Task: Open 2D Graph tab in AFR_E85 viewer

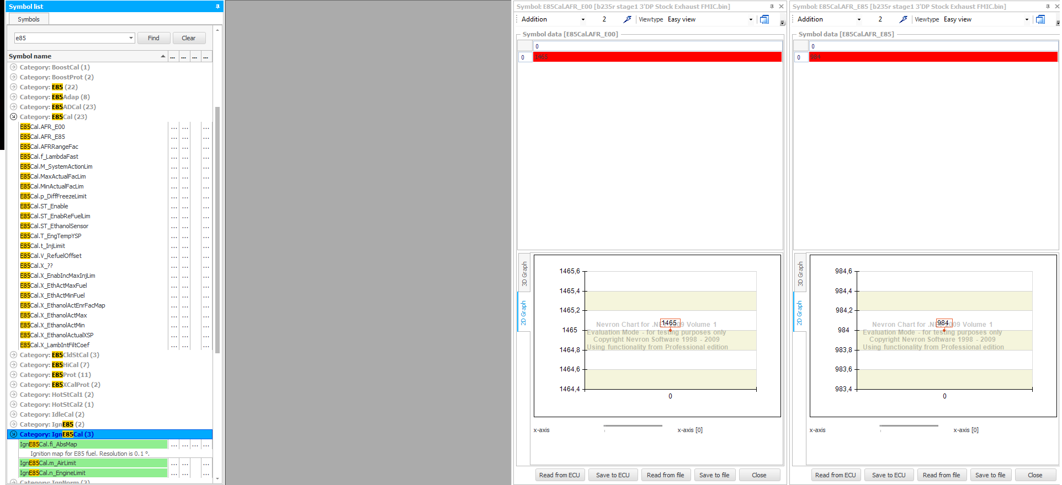Action: (800, 312)
